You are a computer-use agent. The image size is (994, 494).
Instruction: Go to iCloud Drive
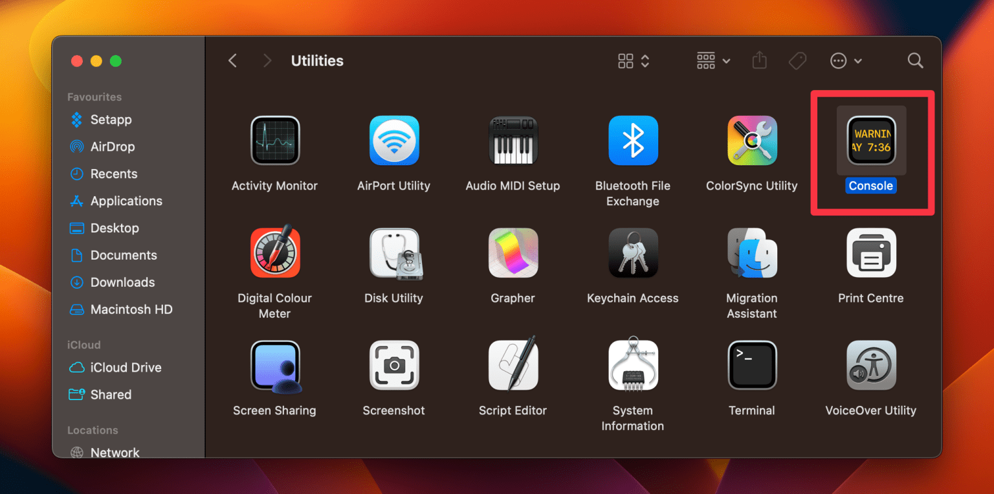pos(124,367)
